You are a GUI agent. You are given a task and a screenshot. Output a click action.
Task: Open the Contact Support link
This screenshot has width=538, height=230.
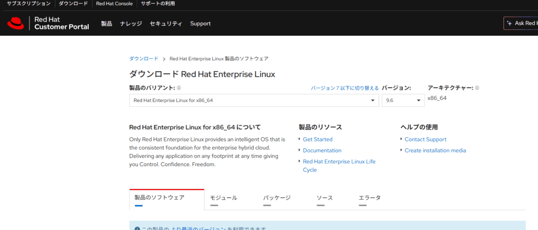coord(425,139)
